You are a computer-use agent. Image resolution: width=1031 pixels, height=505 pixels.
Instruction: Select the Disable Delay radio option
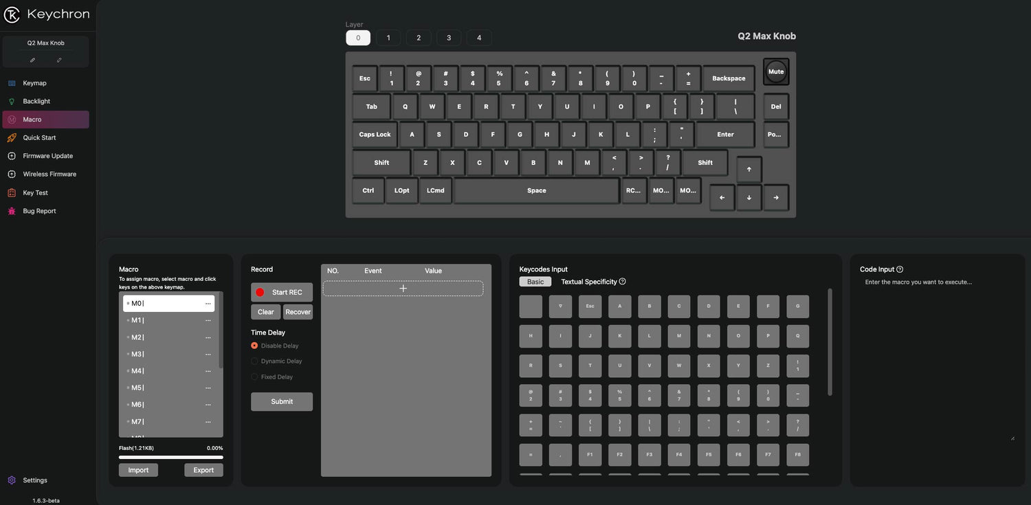pyautogui.click(x=254, y=346)
